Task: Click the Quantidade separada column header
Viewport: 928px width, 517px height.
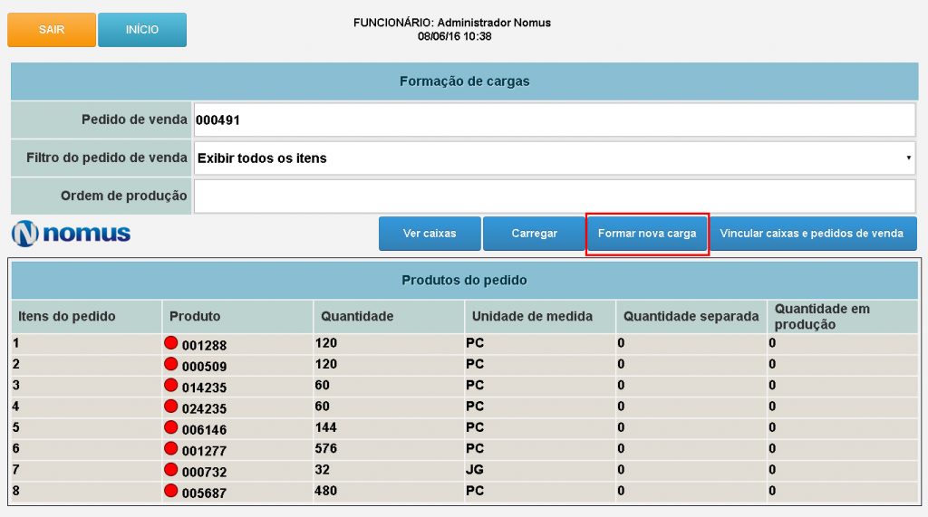Action: click(691, 316)
